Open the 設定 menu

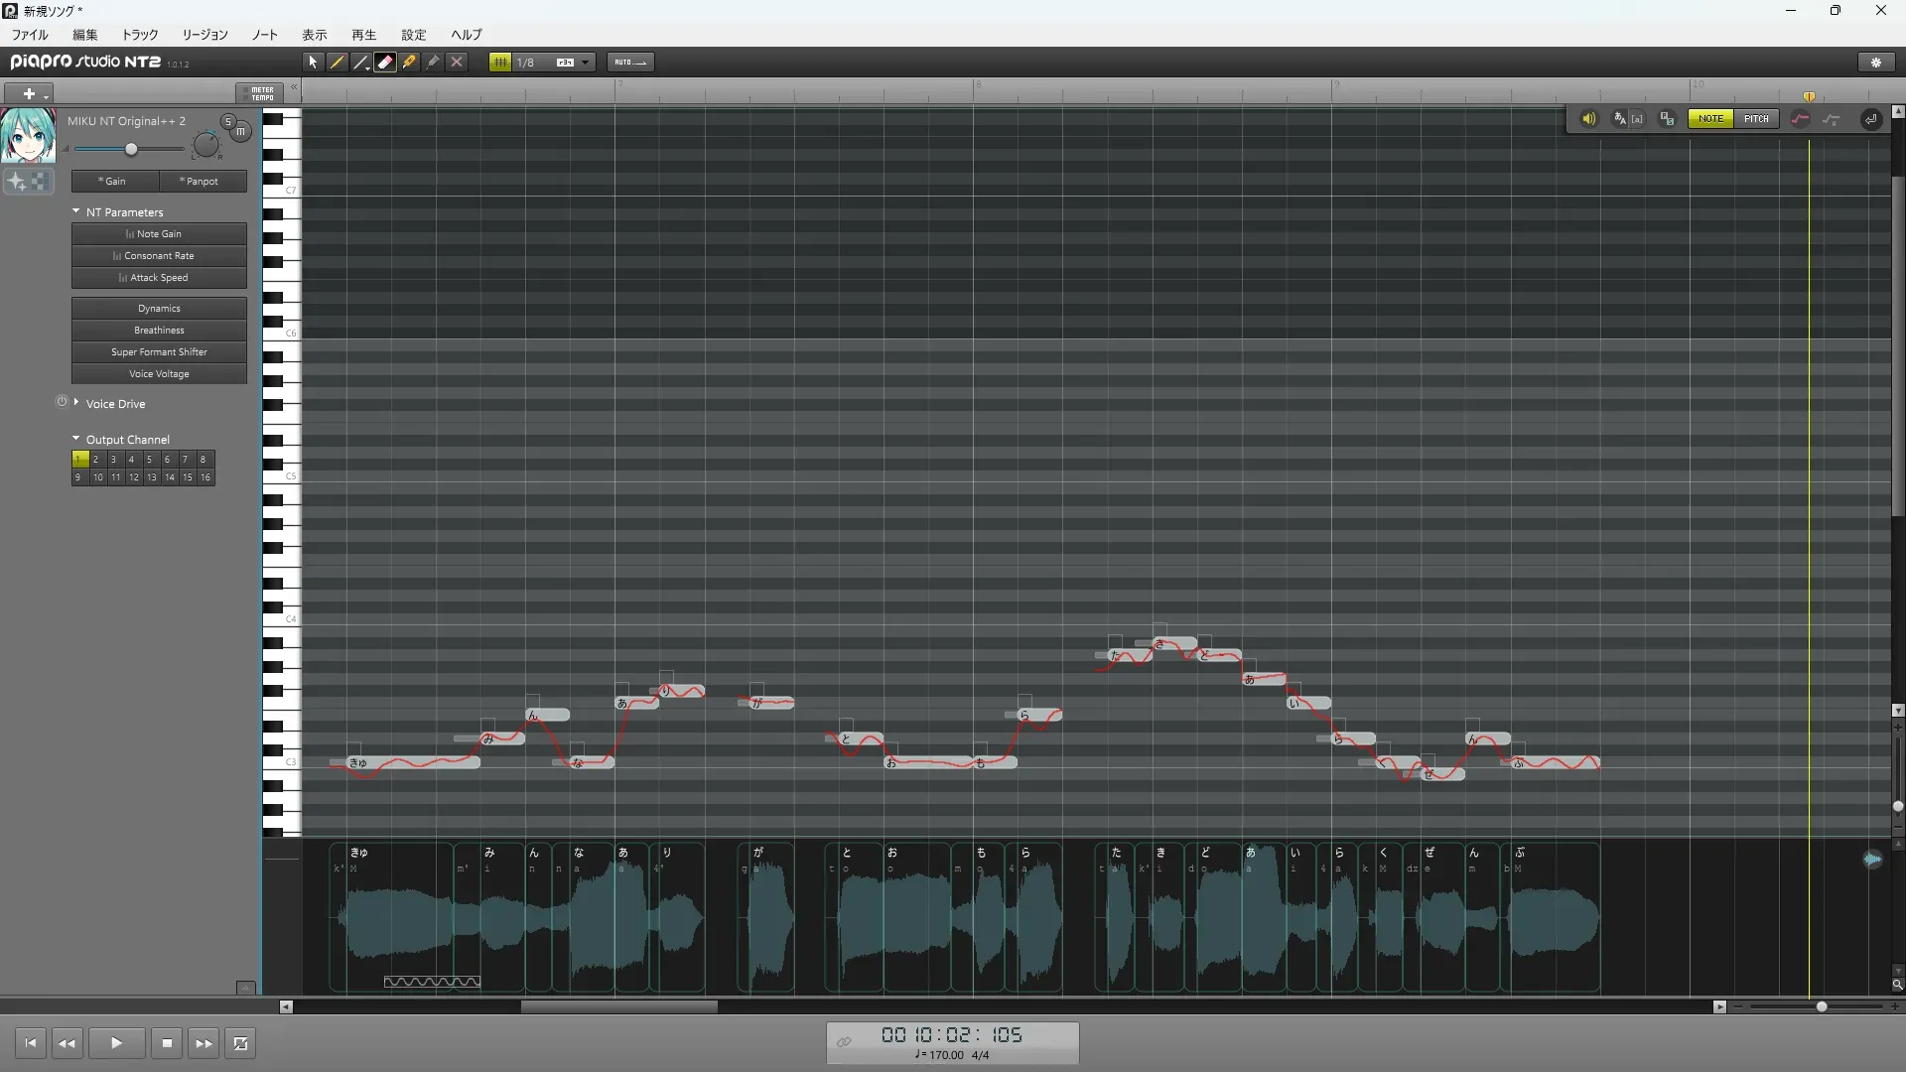pos(413,35)
